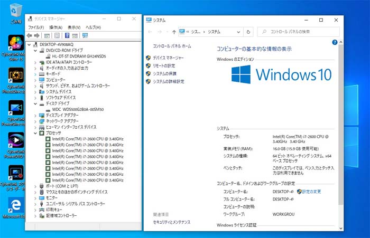Open 操作(A) menu in Device Manager
370x238 pixels.
click(x=55, y=27)
